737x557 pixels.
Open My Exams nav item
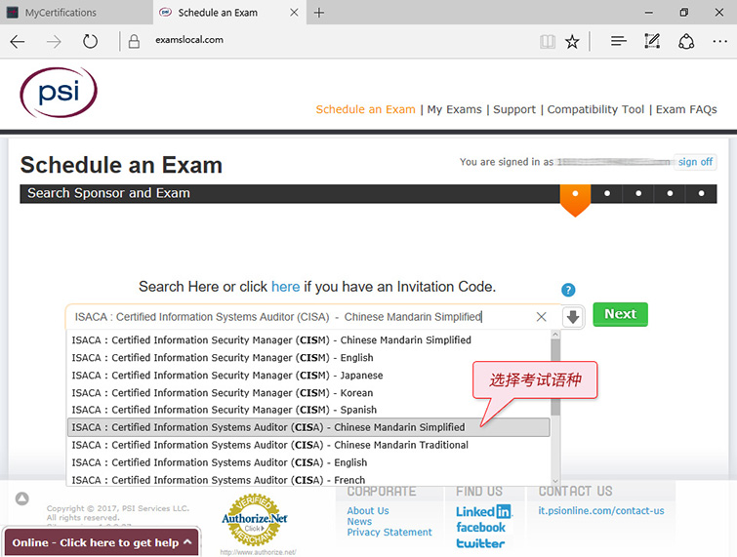pos(454,109)
